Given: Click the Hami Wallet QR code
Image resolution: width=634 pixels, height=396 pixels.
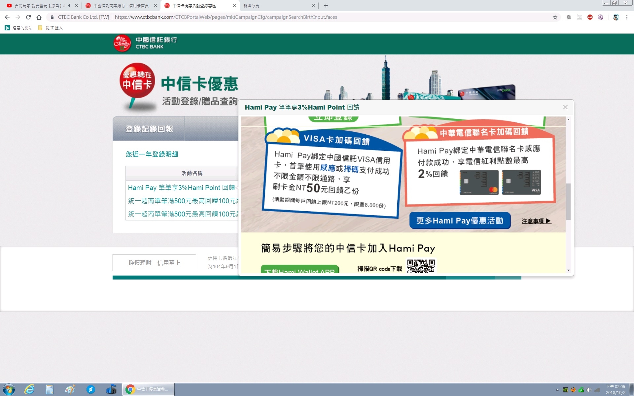Looking at the screenshot, I should click(421, 266).
